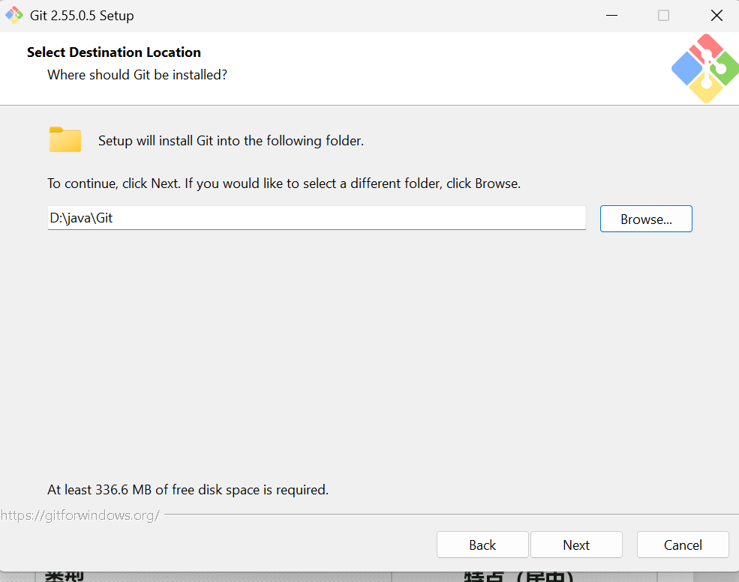
Task: Click the D:\java\Git destination path field
Action: (x=317, y=218)
